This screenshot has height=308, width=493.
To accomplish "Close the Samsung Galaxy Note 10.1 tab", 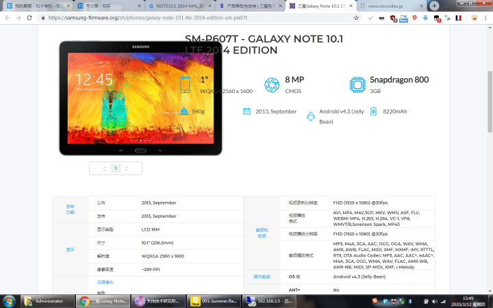I will [x=351, y=6].
